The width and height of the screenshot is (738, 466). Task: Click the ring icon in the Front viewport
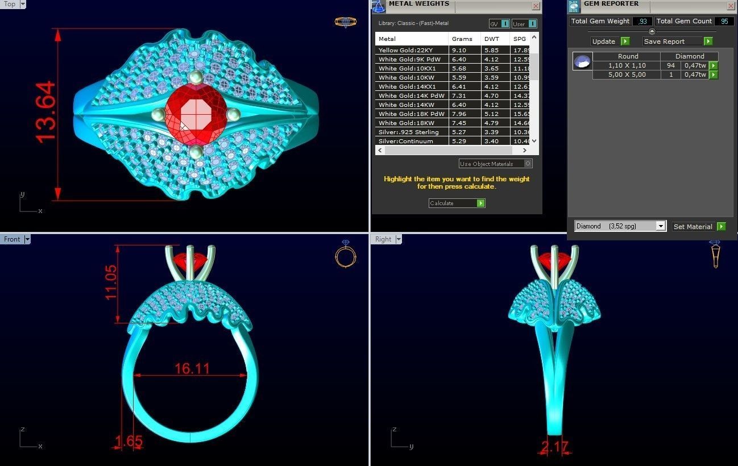click(345, 254)
